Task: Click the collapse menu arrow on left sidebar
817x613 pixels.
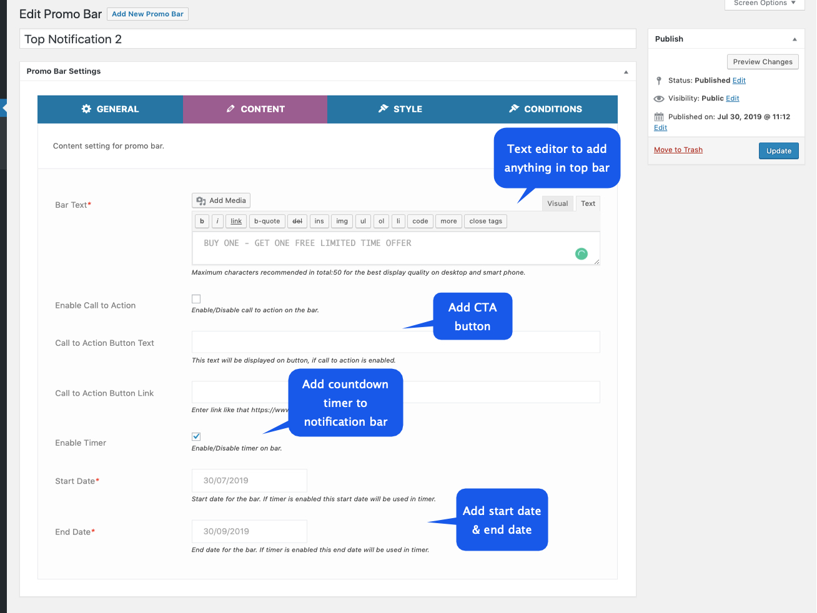Action: (x=3, y=108)
